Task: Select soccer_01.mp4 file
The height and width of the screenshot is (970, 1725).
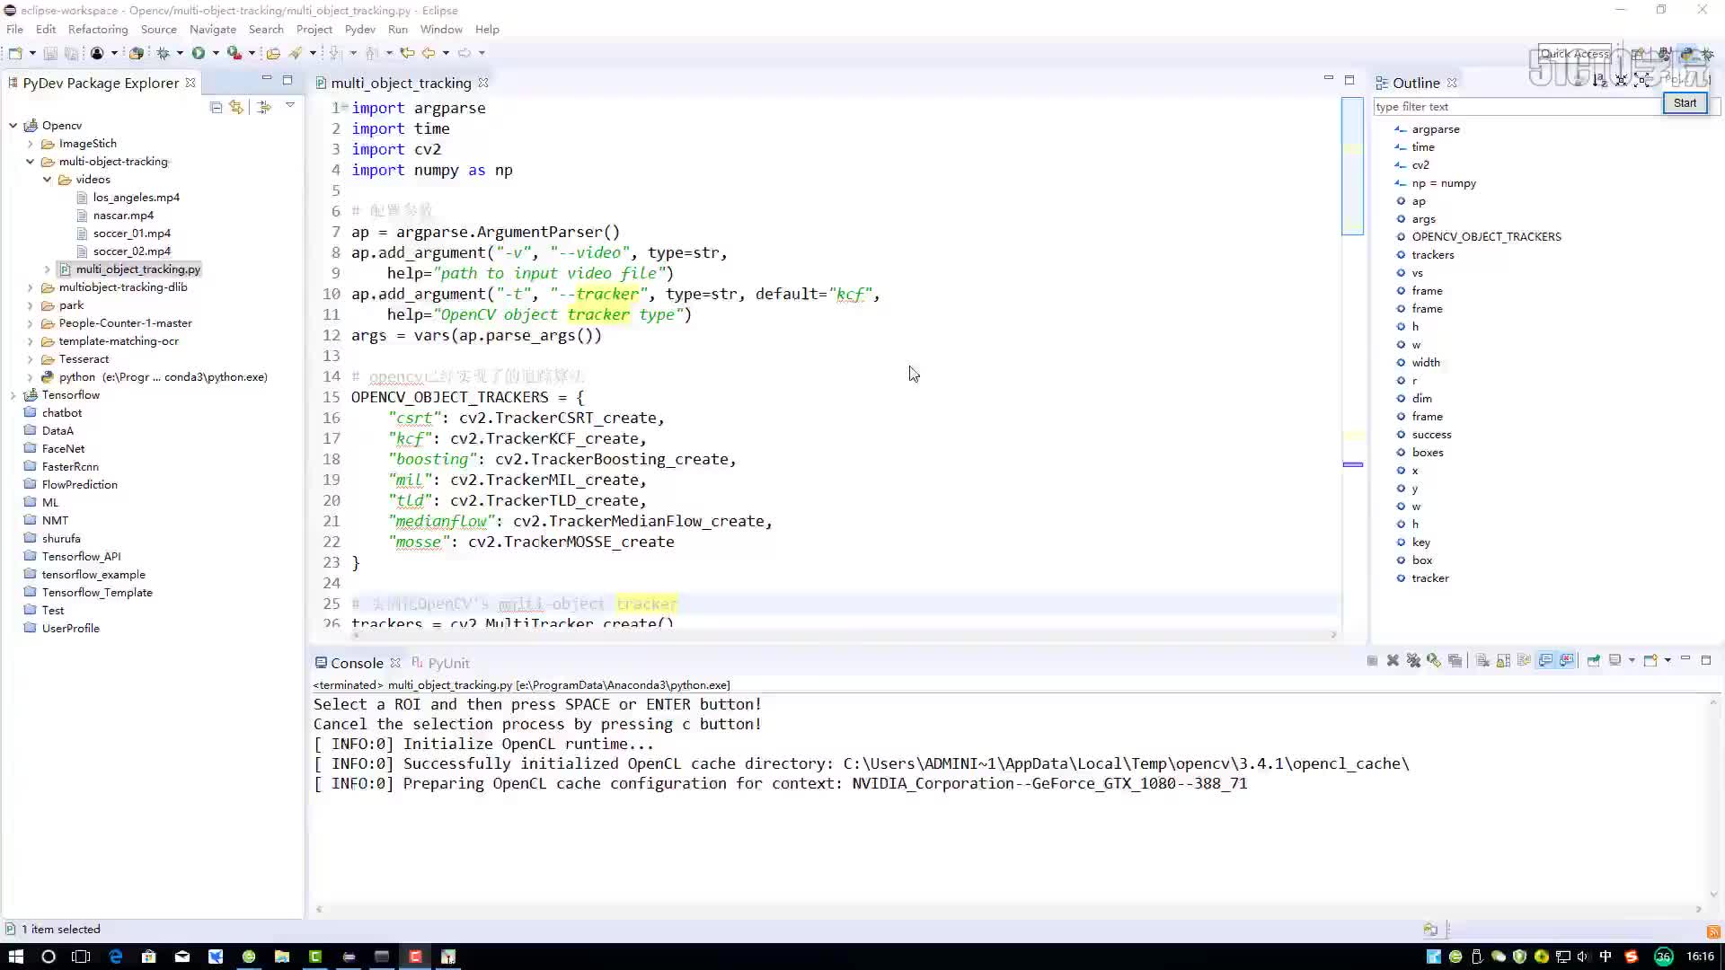Action: 132,233
